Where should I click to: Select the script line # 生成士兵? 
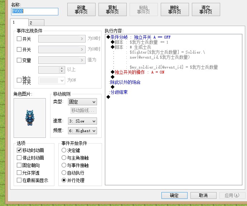(131, 47)
